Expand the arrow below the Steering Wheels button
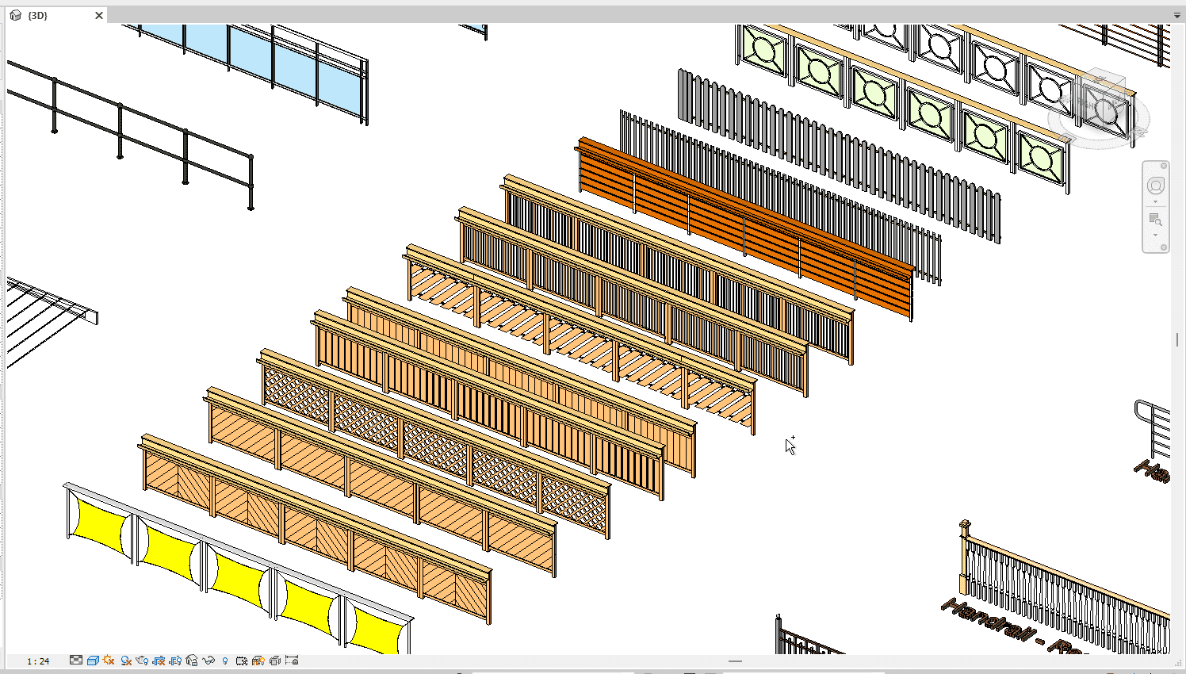 click(1155, 201)
